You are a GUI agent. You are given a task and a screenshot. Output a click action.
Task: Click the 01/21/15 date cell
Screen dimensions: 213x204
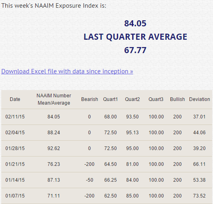point(15,164)
